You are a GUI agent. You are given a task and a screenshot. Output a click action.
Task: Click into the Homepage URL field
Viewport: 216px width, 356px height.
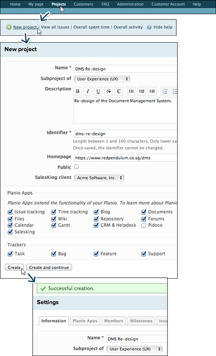pos(125,158)
